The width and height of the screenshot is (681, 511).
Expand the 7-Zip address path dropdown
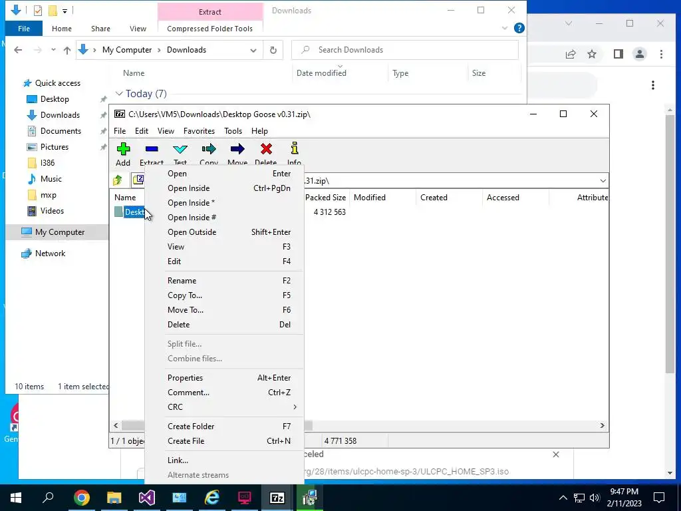tap(603, 181)
